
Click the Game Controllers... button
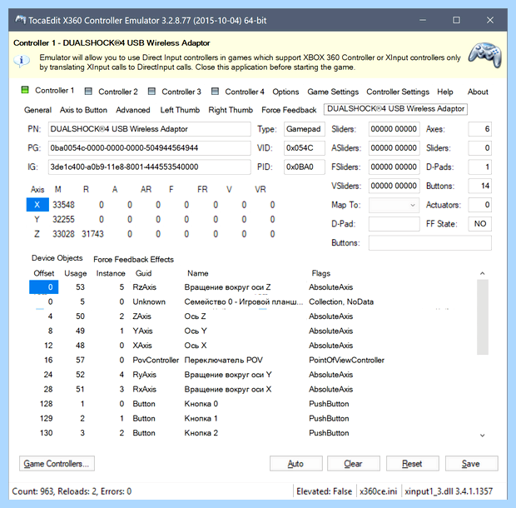(x=57, y=464)
